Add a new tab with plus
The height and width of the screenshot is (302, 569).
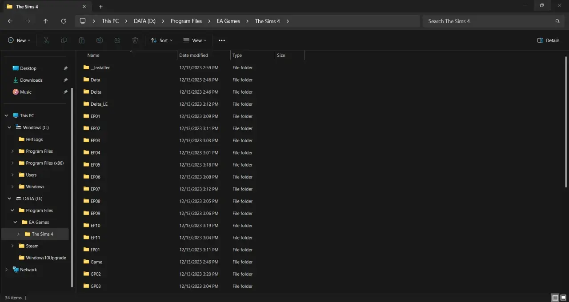click(x=101, y=7)
